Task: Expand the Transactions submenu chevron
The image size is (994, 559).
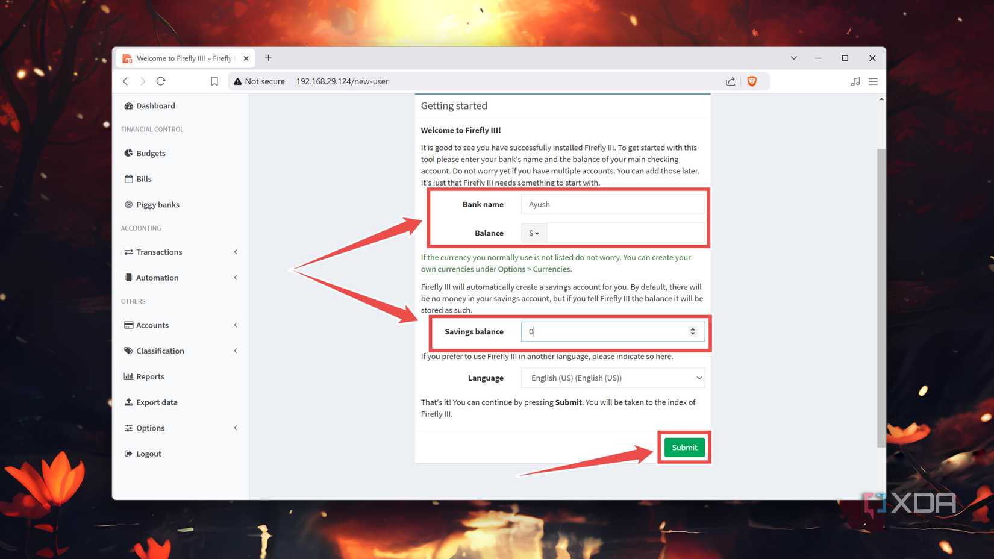Action: click(x=236, y=252)
